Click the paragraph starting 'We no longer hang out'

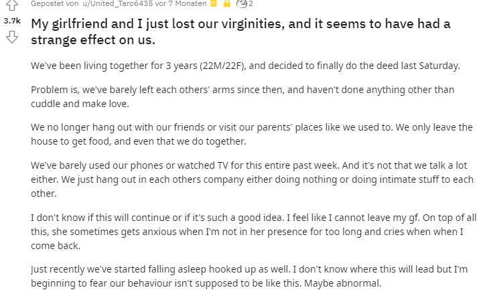click(252, 135)
